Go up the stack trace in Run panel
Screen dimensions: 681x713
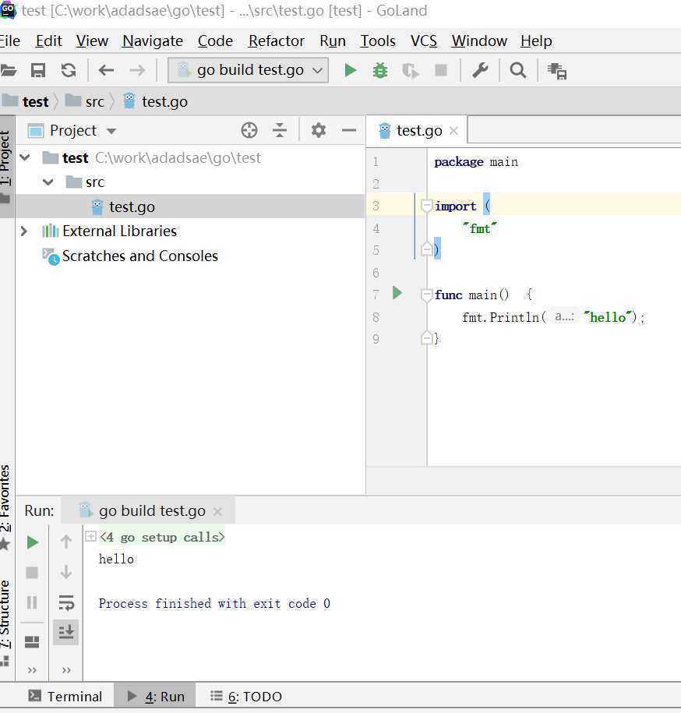click(66, 542)
